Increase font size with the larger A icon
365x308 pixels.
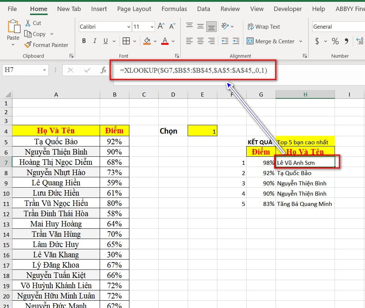161,26
